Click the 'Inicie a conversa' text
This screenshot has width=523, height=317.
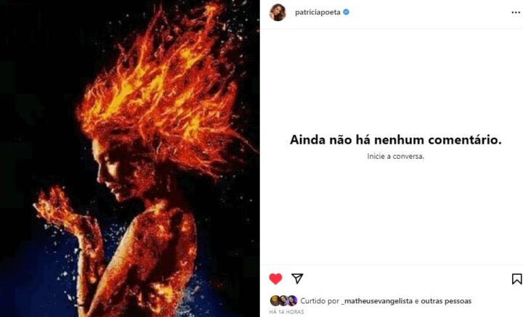coord(396,156)
